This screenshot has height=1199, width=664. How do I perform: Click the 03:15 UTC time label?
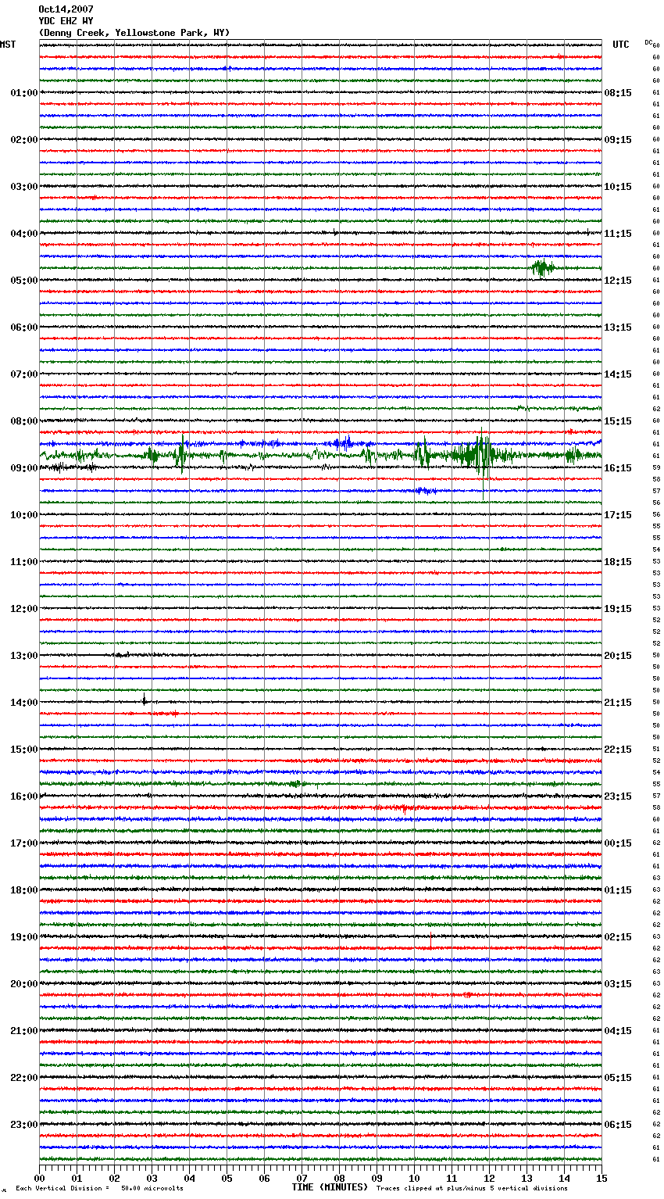click(x=618, y=984)
